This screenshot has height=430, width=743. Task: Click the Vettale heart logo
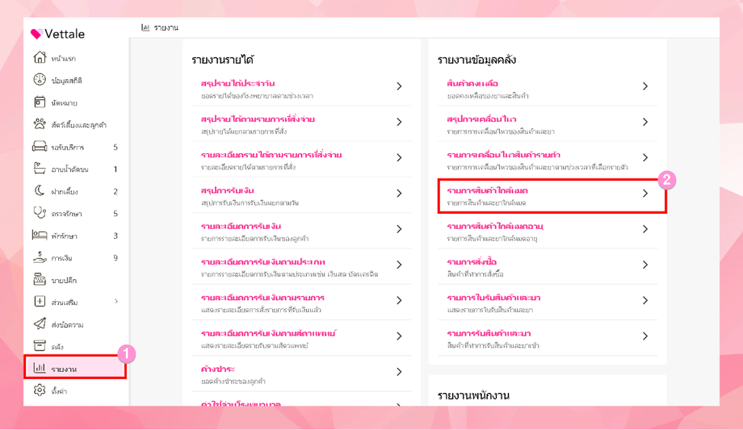(36, 34)
